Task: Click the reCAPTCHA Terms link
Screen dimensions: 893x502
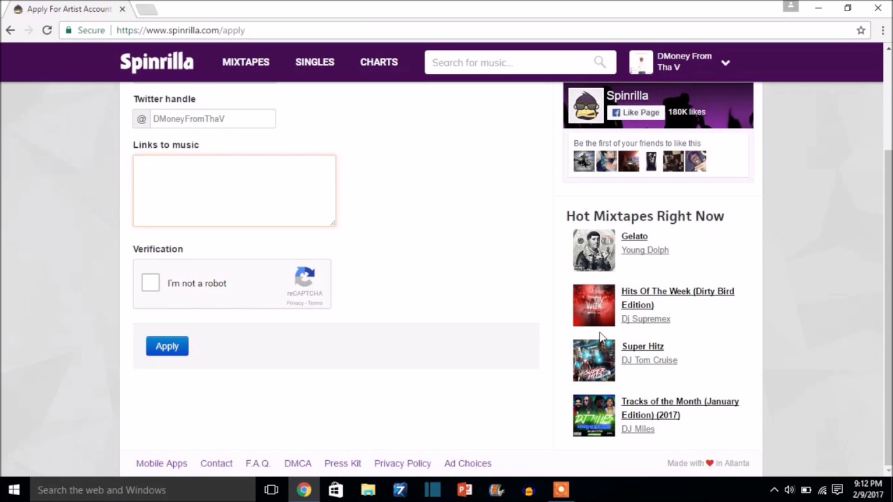Action: click(x=315, y=303)
